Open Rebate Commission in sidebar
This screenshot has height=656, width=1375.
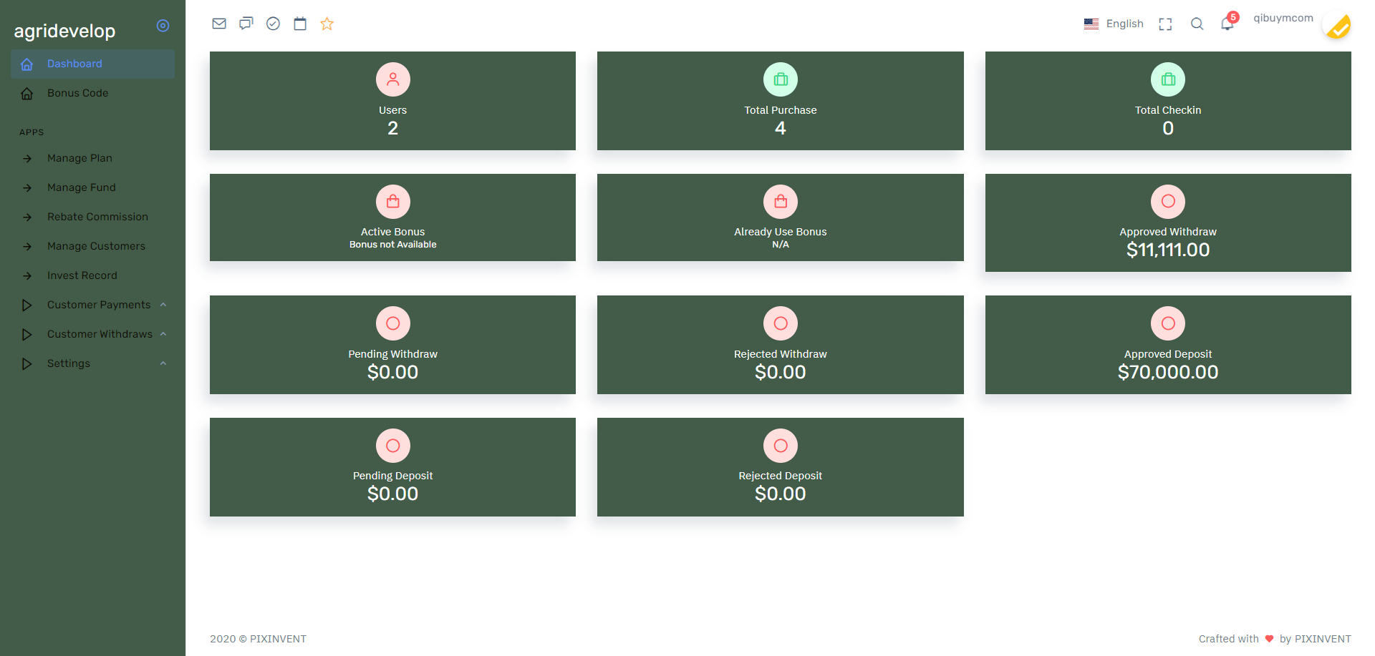97,217
